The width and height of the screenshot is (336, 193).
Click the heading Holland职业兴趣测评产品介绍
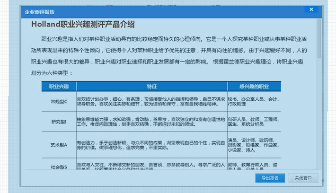(83, 24)
